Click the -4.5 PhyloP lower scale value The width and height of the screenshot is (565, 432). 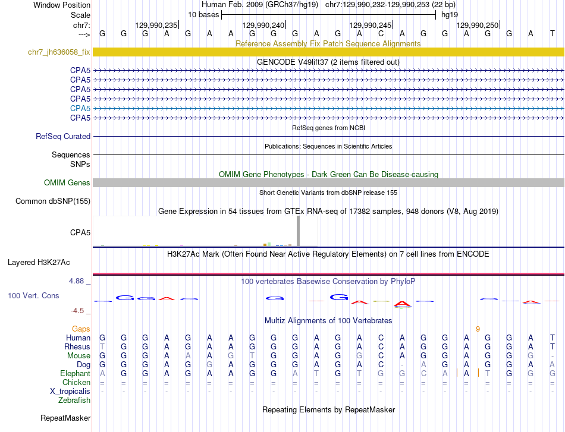tap(77, 311)
